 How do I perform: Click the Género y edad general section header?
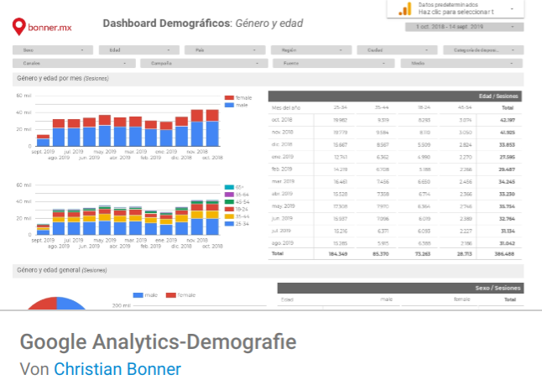(268, 271)
